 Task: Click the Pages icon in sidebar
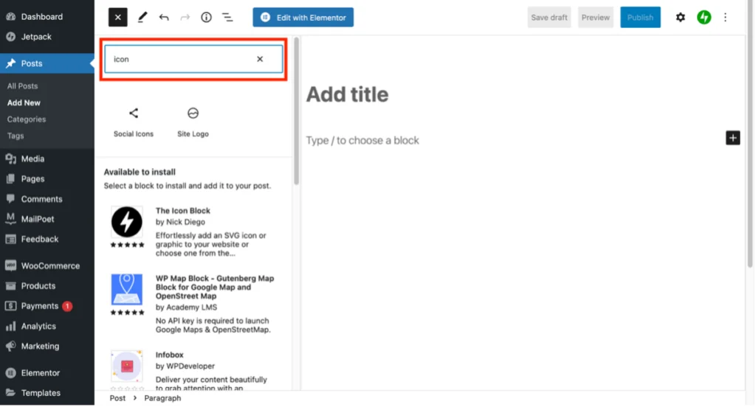coord(10,178)
